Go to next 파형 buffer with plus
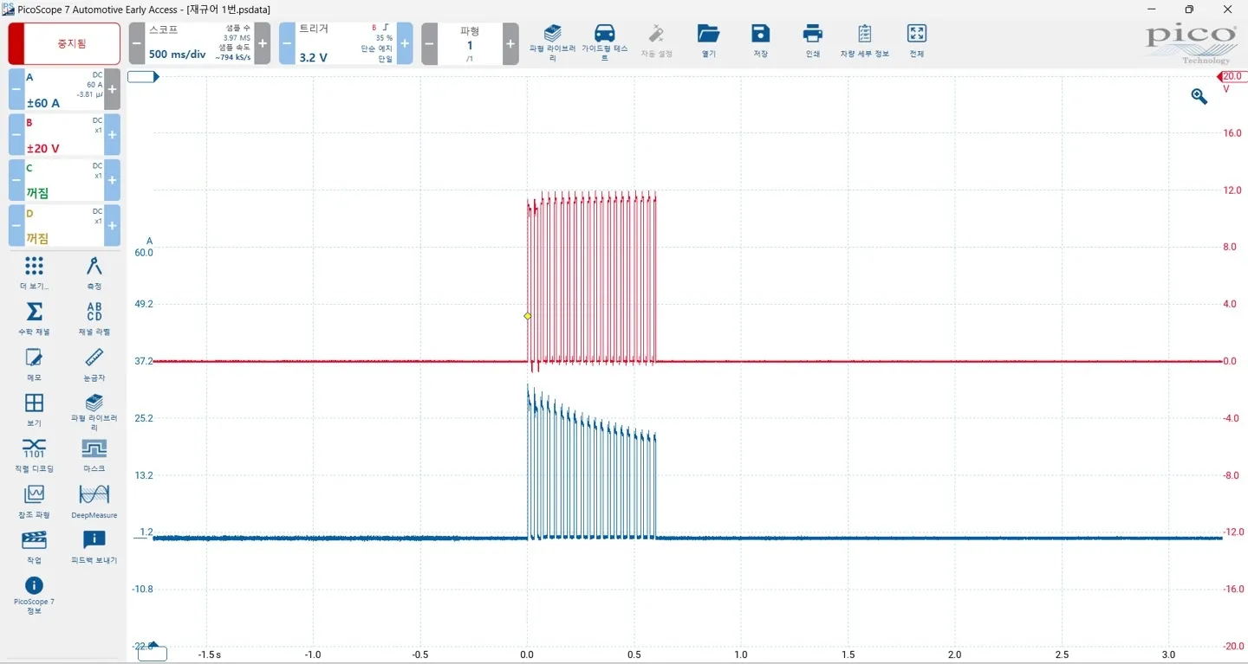1248x664 pixels. [x=510, y=43]
